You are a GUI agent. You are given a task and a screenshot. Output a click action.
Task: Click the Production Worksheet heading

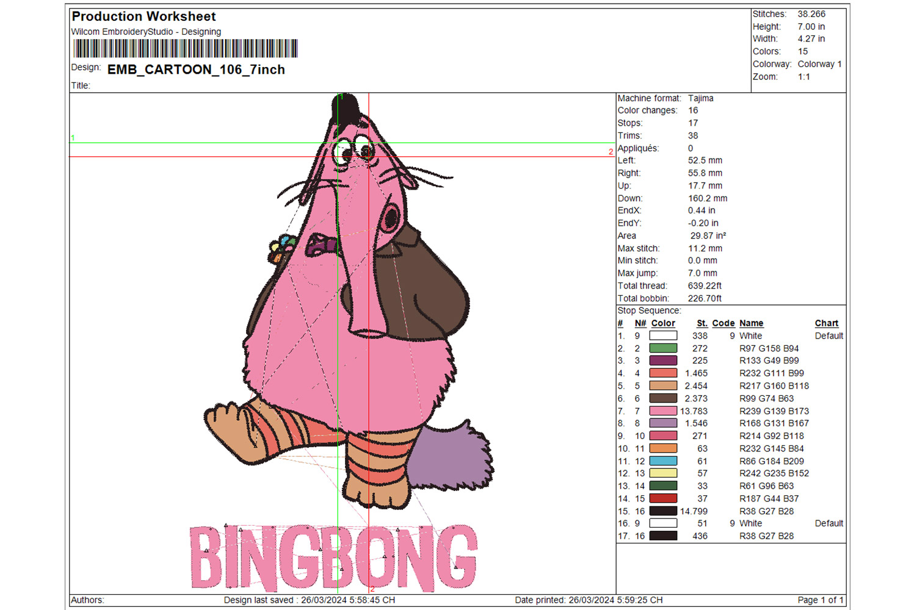[143, 16]
